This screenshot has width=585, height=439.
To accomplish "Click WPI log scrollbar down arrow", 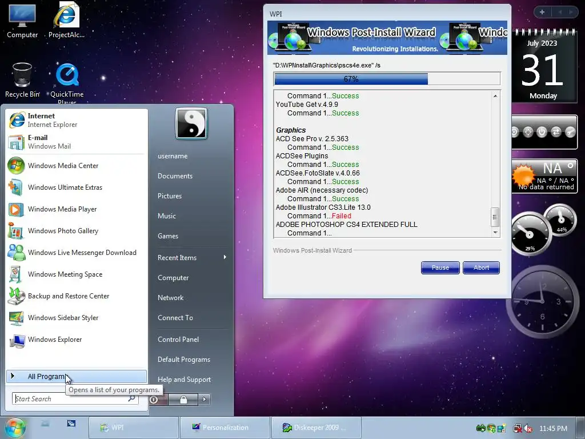I will [x=495, y=233].
